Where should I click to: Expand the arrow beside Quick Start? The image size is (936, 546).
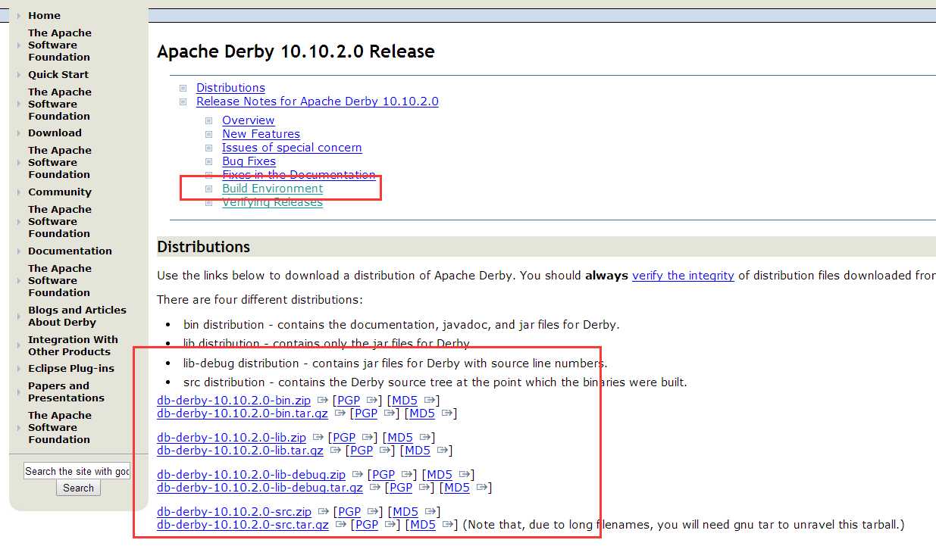[18, 75]
